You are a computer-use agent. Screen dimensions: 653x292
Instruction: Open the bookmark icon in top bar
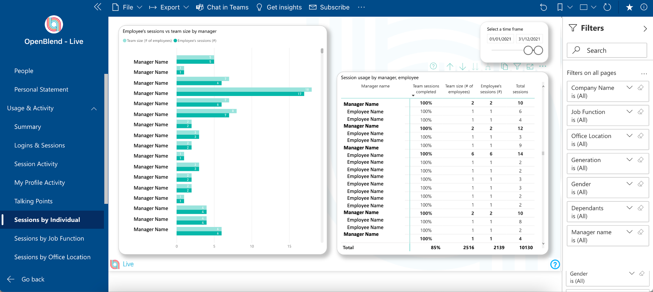click(x=560, y=7)
